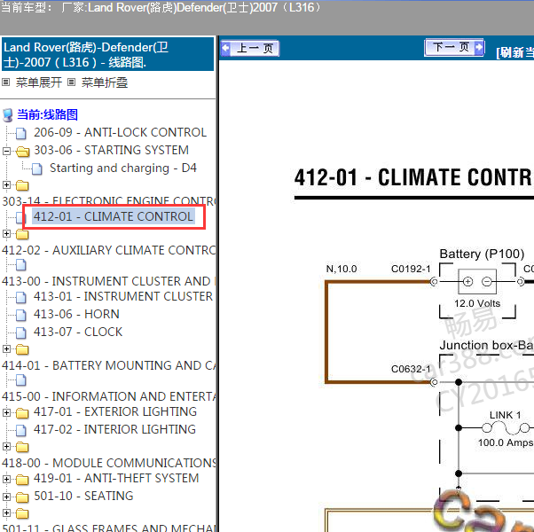Click folder icon beside 501-10 SEATING

(22, 497)
